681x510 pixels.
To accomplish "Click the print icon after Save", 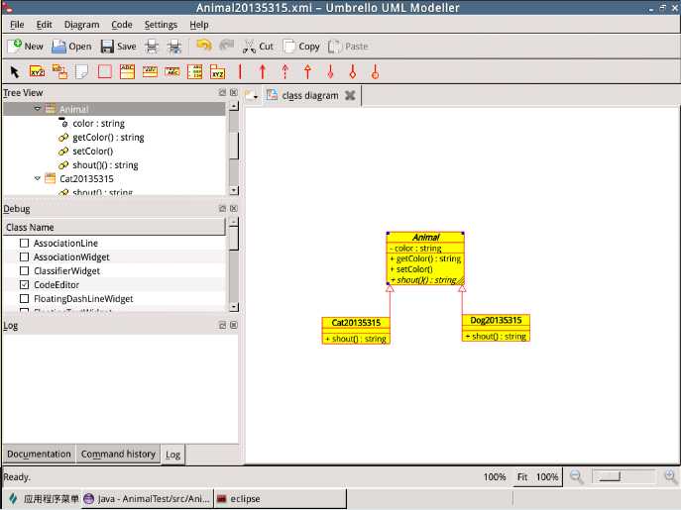I will coord(152,46).
